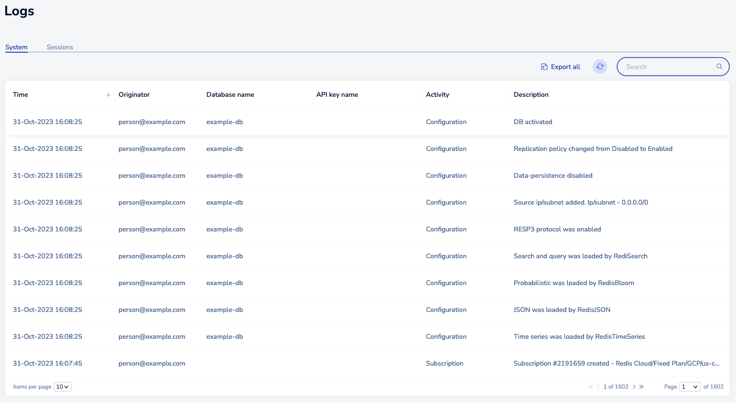Click the sort arrow on the Time column

[108, 94]
